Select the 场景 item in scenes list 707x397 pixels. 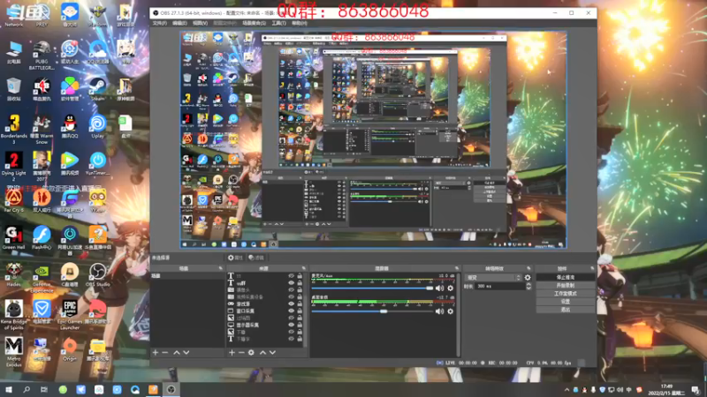pyautogui.click(x=187, y=276)
